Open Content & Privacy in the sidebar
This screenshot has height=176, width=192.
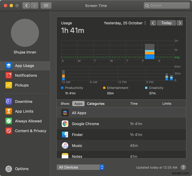point(25,131)
